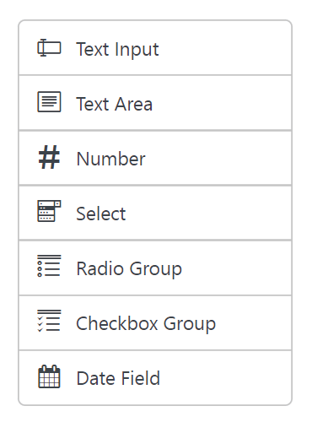
Task: Pick the "Radio Group" label text
Action: click(129, 268)
